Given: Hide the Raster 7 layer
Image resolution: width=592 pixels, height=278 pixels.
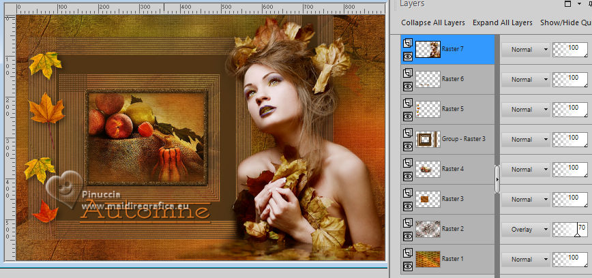Looking at the screenshot, I should (x=407, y=57).
